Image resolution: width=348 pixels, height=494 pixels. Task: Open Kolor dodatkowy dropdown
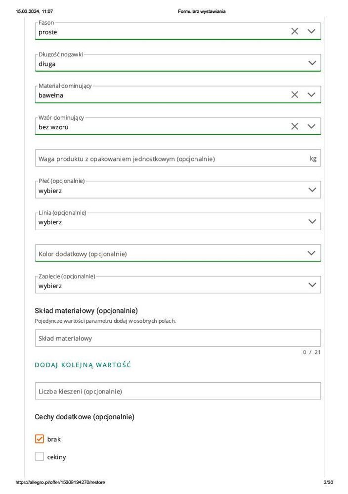tap(311, 253)
